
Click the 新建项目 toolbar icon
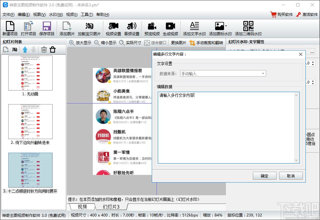tap(10, 29)
